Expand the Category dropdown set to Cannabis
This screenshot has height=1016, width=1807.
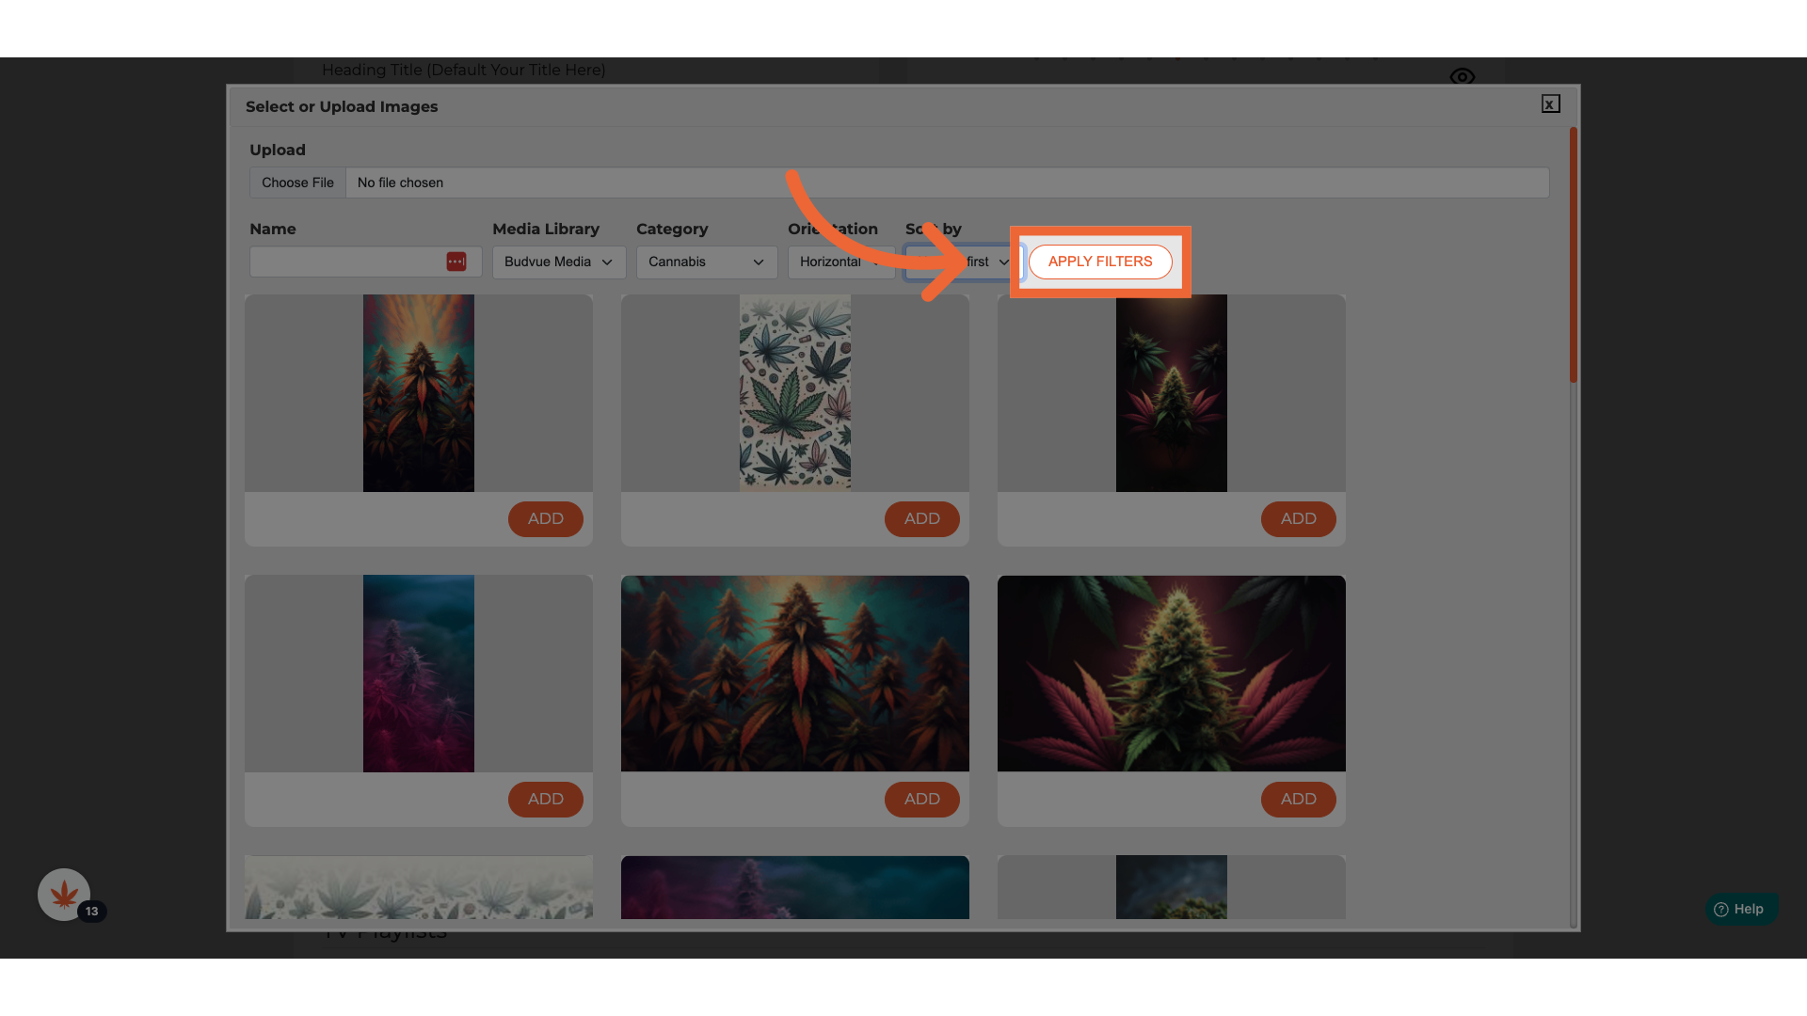click(706, 262)
